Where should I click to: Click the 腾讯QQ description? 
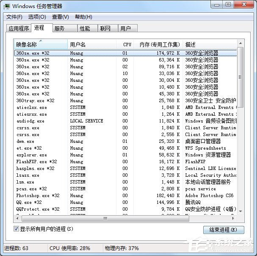[x=193, y=202]
